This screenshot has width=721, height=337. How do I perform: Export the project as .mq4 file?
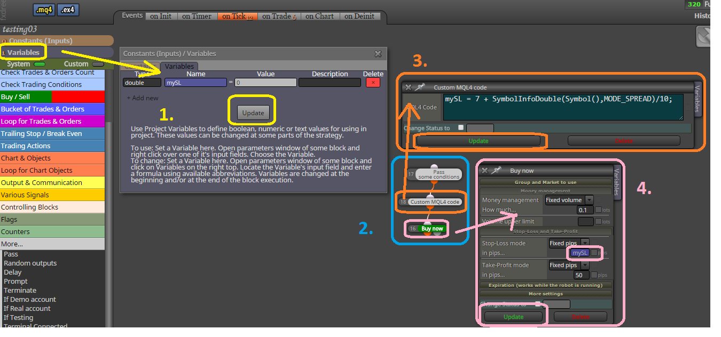[44, 10]
